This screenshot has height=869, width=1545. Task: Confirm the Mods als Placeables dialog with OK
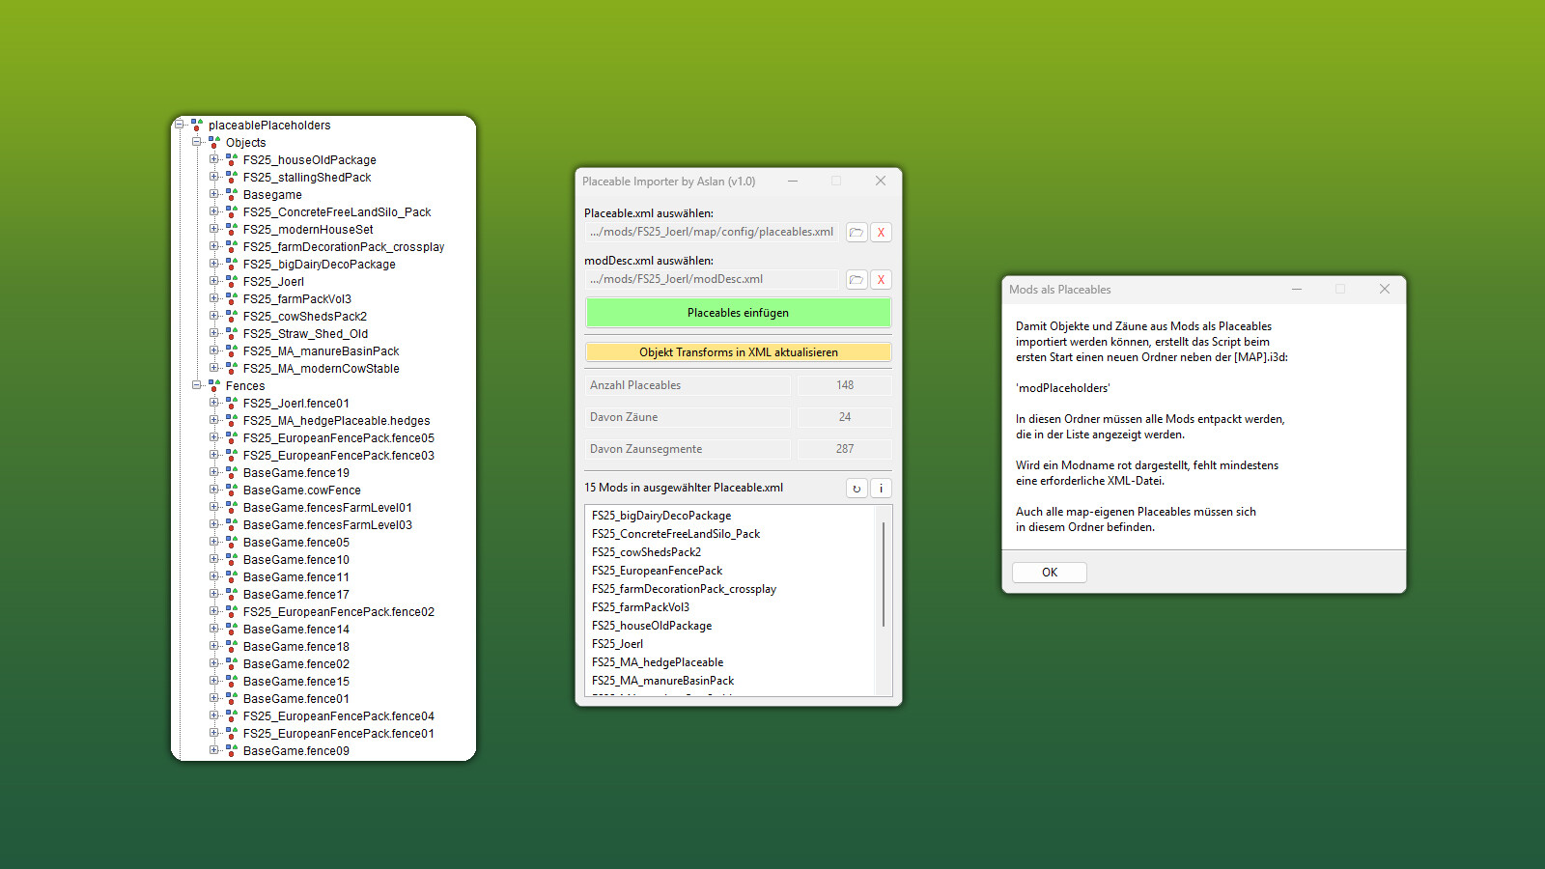pyautogui.click(x=1049, y=572)
